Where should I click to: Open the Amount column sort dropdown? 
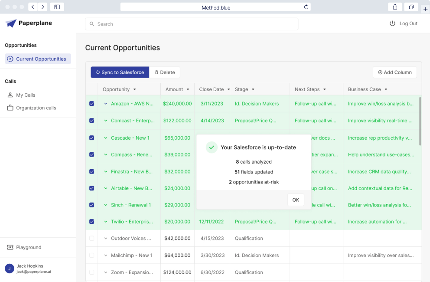click(x=188, y=89)
